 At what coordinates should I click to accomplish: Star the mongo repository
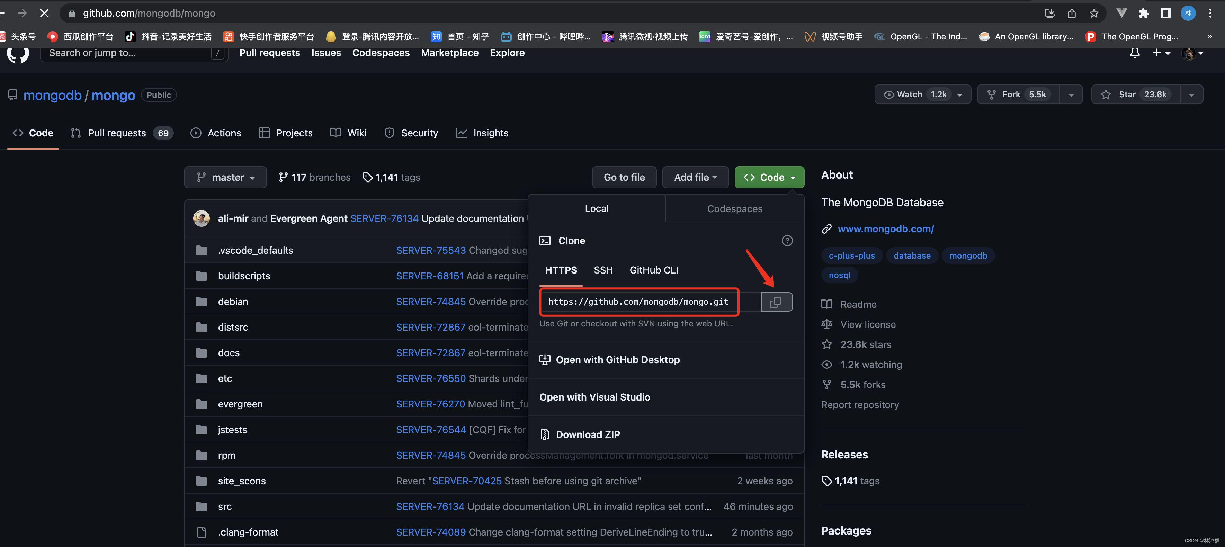[1136, 95]
